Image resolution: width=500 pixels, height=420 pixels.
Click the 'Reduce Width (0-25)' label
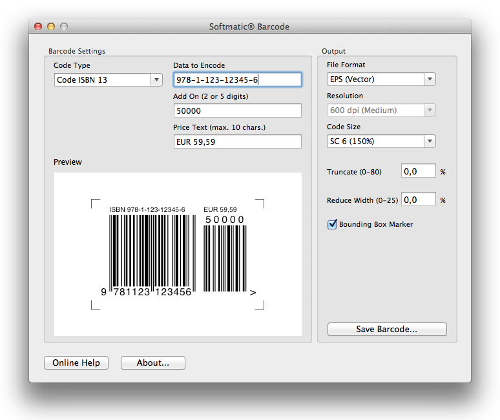pyautogui.click(x=362, y=200)
